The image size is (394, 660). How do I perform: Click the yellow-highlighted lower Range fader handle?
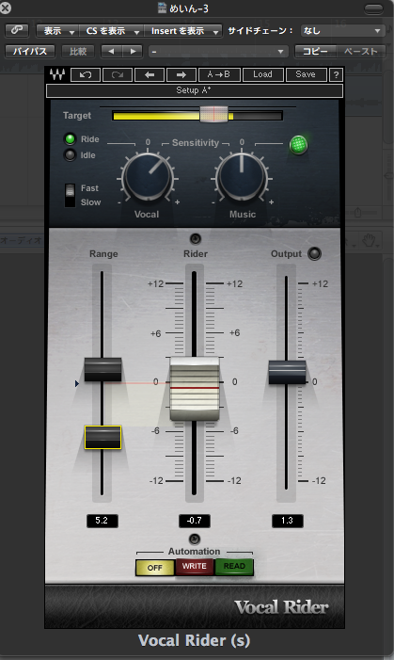pos(103,438)
